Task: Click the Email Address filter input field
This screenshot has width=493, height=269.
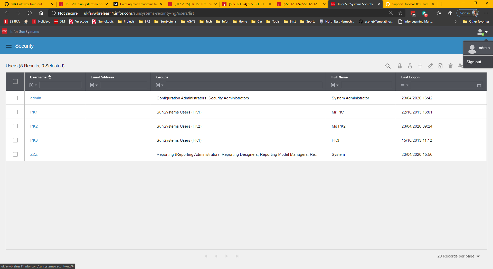Action: coord(124,85)
